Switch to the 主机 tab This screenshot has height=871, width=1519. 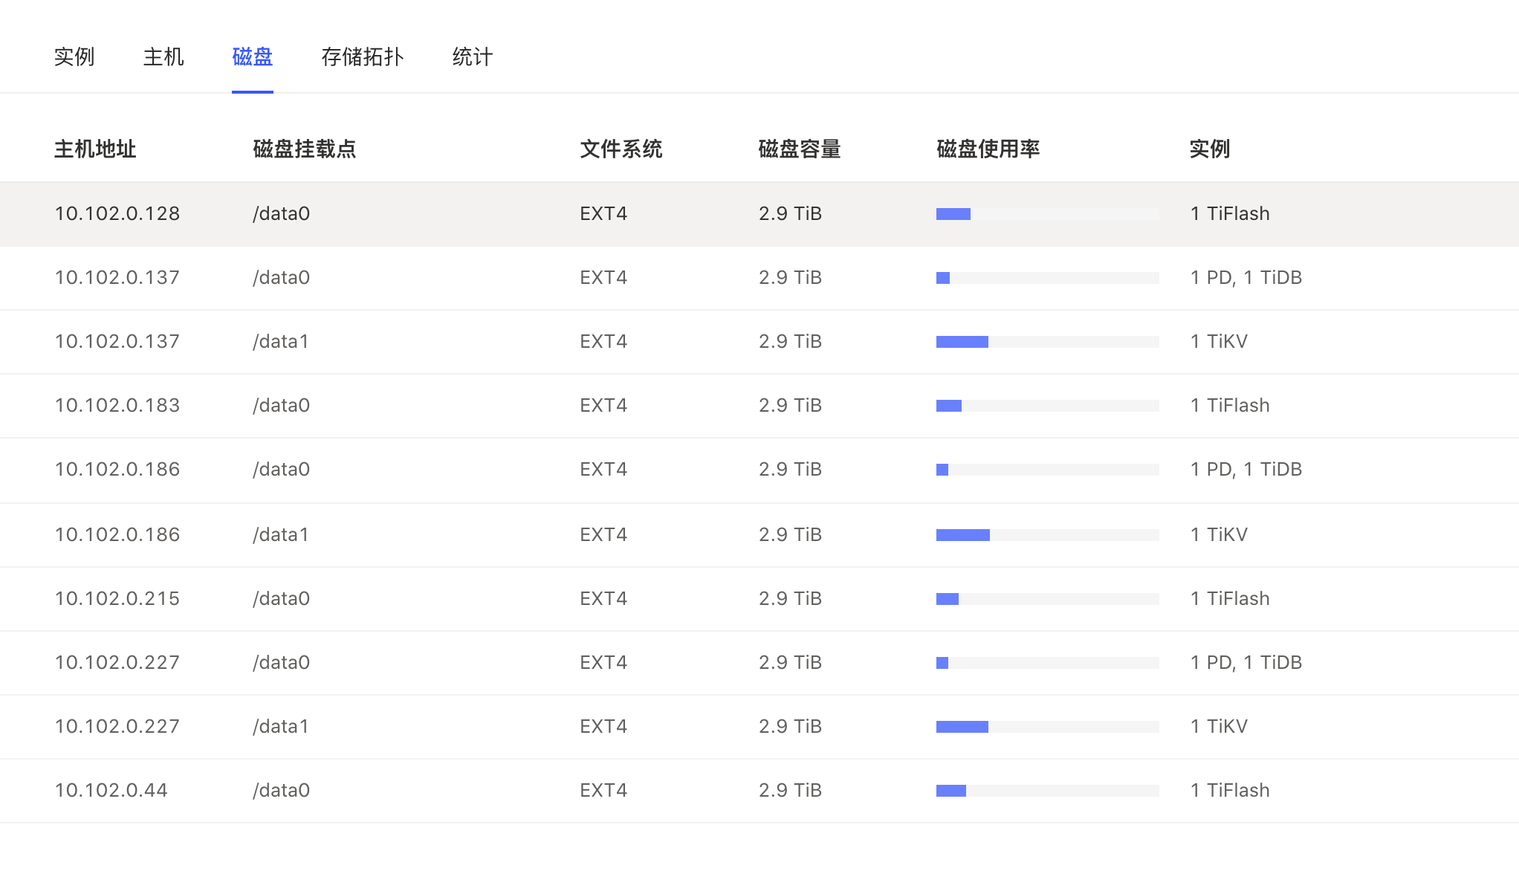click(163, 56)
